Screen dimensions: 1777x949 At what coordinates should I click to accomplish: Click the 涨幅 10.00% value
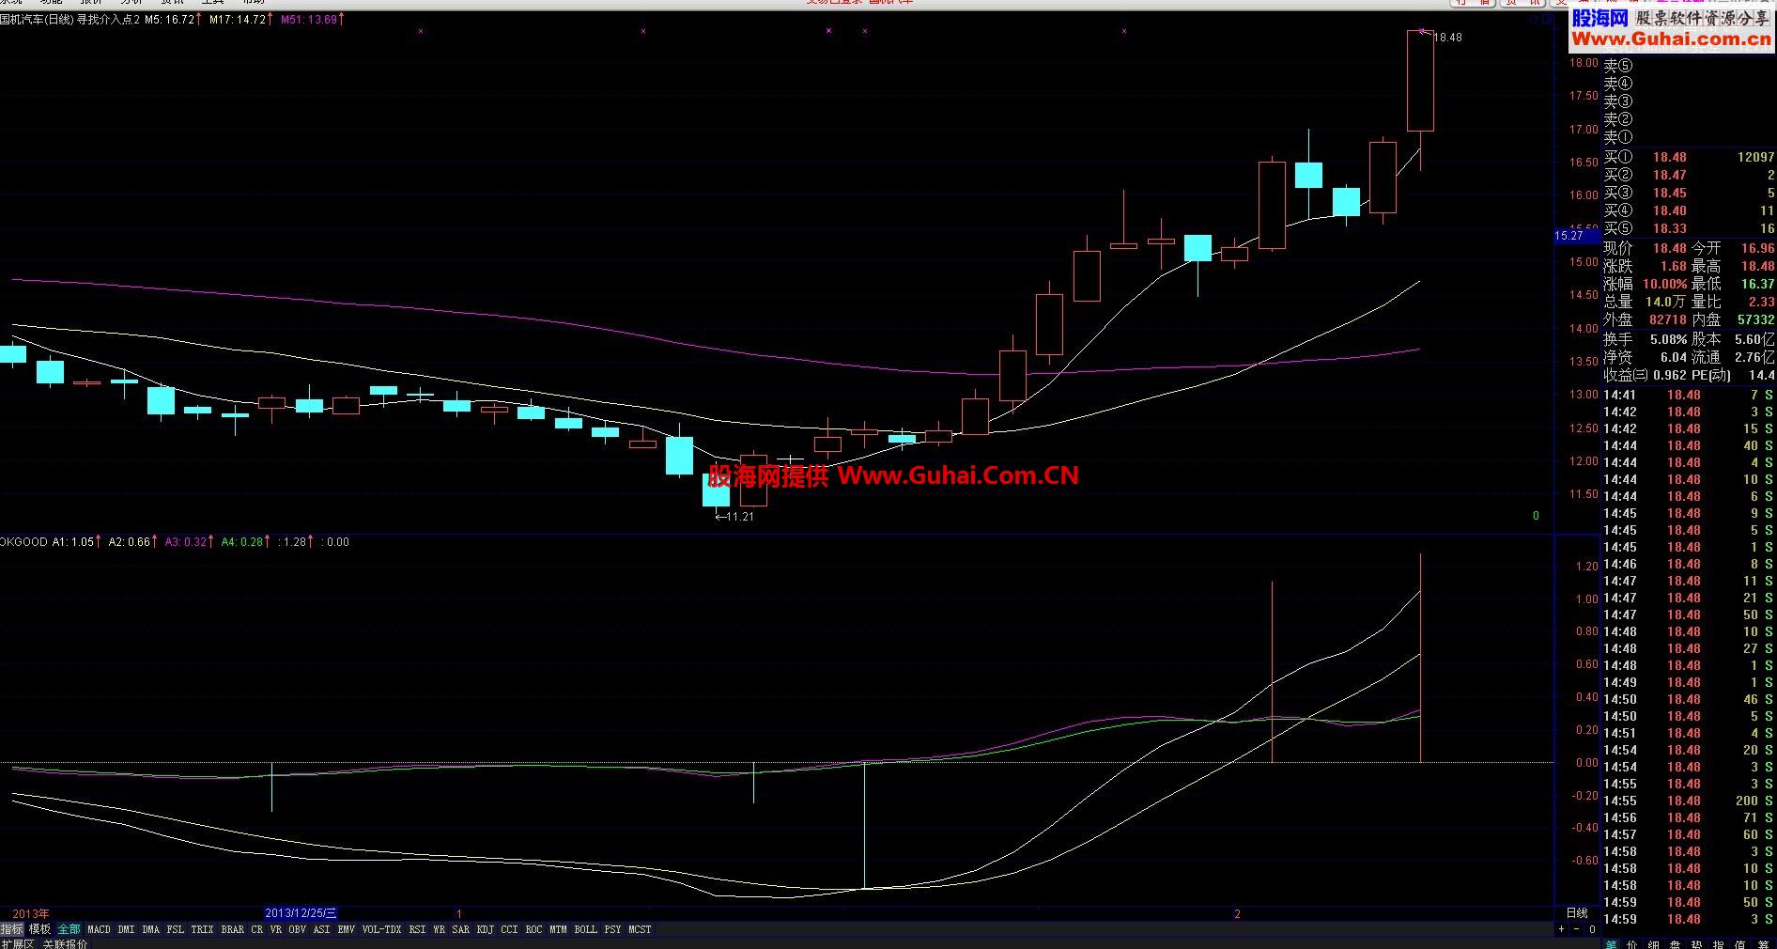click(x=1664, y=284)
